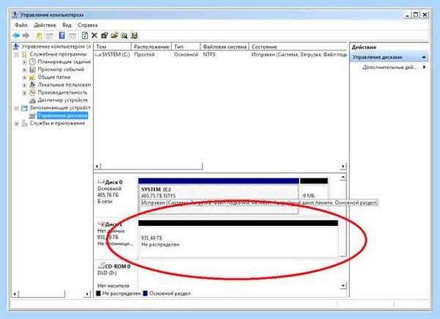This screenshot has width=440, height=319.
Task: Expand Производительность node
Action: coord(24,92)
